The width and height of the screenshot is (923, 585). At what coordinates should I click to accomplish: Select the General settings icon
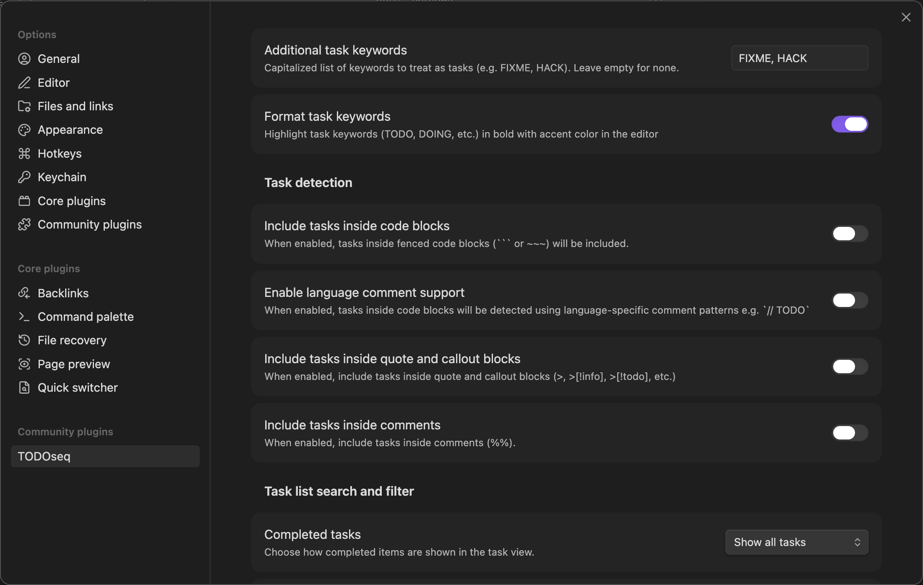[24, 59]
